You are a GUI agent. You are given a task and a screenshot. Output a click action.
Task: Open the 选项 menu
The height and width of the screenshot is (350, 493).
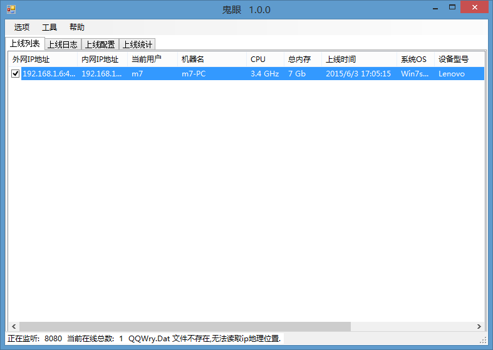pyautogui.click(x=22, y=28)
